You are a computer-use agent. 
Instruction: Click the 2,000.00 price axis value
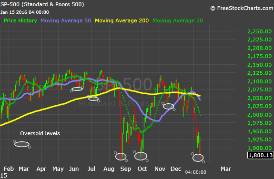260,115
